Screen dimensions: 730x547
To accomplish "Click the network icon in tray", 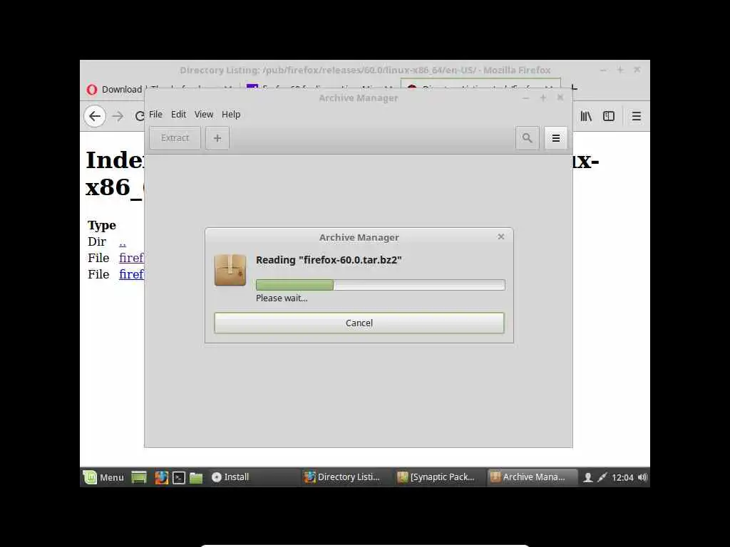I will point(602,477).
